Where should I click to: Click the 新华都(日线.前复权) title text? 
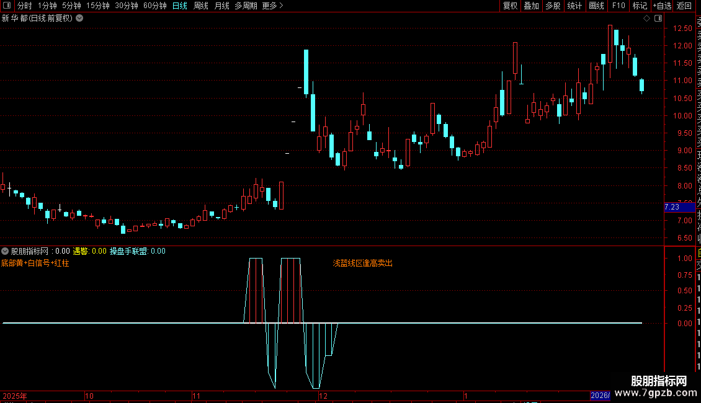point(37,19)
